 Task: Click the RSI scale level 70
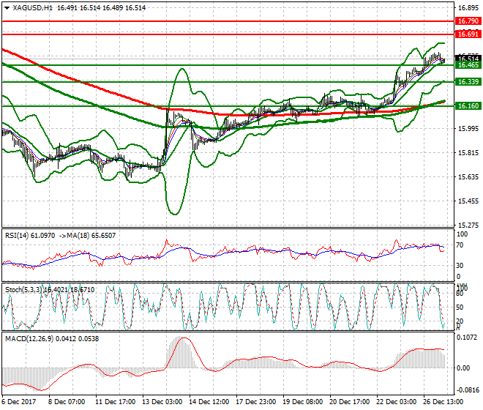click(x=460, y=245)
